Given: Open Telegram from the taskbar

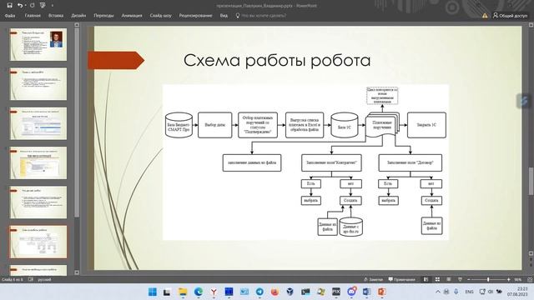Looking at the screenshot, I should pyautogui.click(x=259, y=292).
